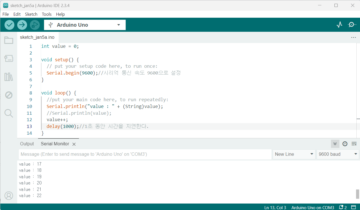
Task: Toggle timestamp clock icon
Action: tap(345, 144)
